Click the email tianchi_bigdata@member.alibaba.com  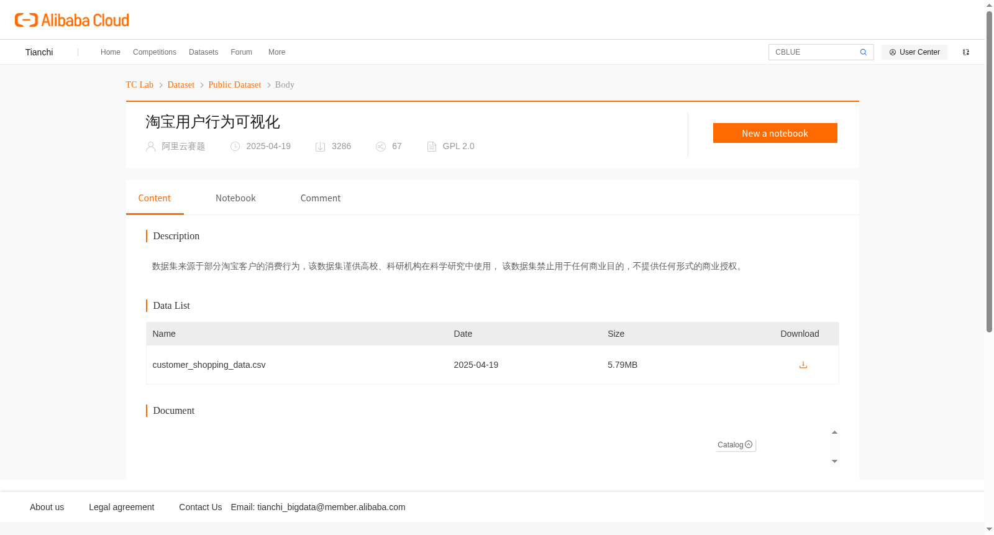point(331,507)
